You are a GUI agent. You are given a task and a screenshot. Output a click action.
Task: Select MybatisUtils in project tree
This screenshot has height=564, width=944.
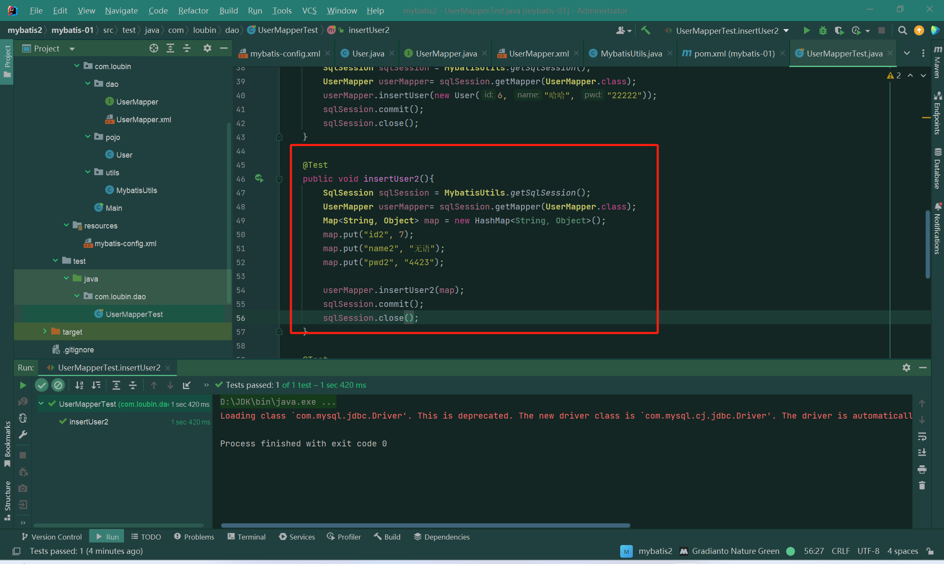(x=137, y=190)
